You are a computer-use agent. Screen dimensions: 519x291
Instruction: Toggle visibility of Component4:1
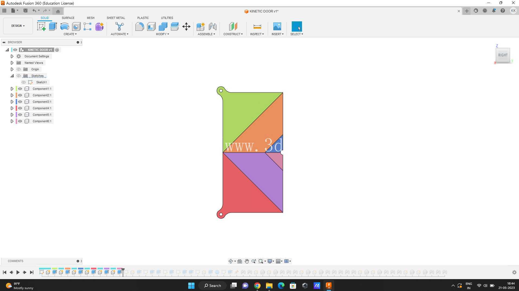pos(20,108)
